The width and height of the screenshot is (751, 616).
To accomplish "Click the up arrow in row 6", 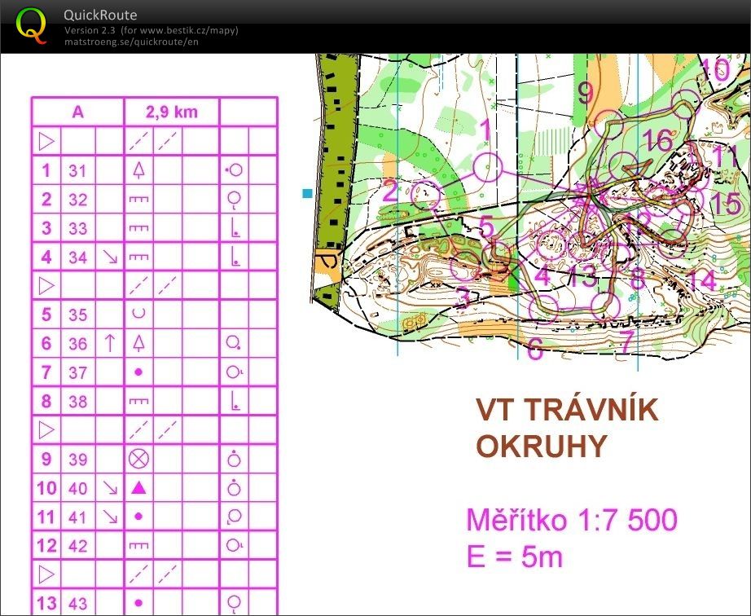I will (110, 343).
